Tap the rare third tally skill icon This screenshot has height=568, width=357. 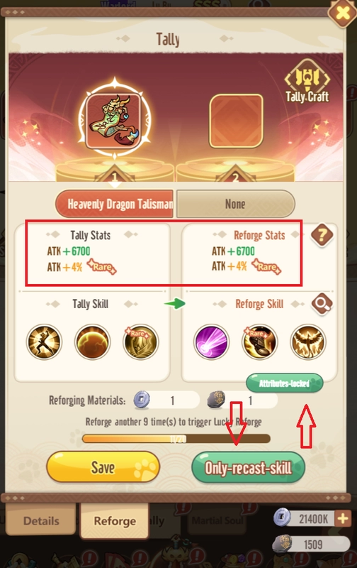141,342
